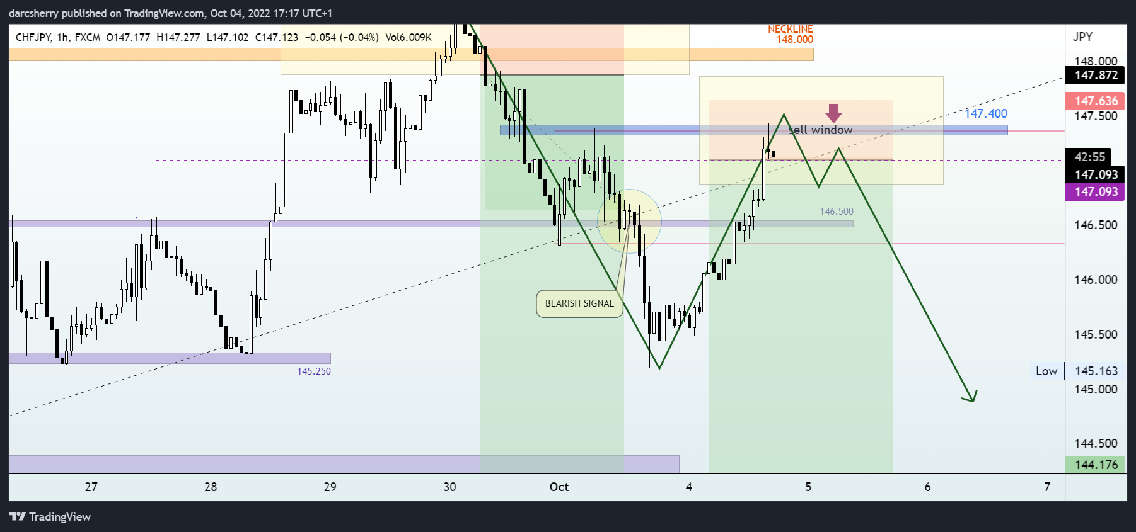Screen dimensions: 1136x532
Task: Click date 29 on time axis
Action: [330, 487]
